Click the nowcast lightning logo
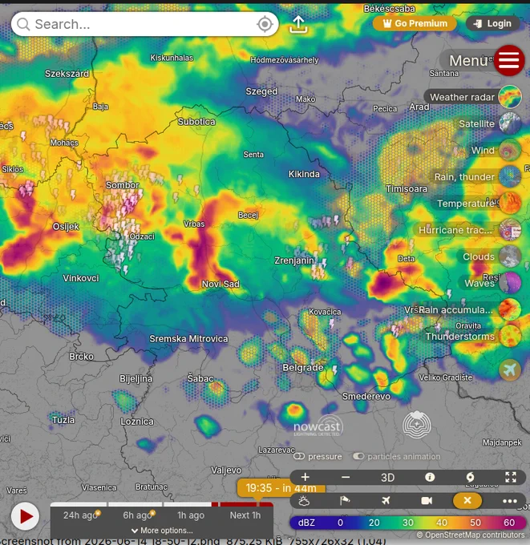The image size is (530, 545). pyautogui.click(x=318, y=426)
